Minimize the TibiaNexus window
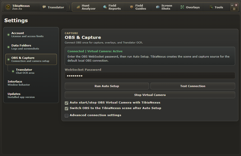The image size is (241, 156). click(232, 5)
